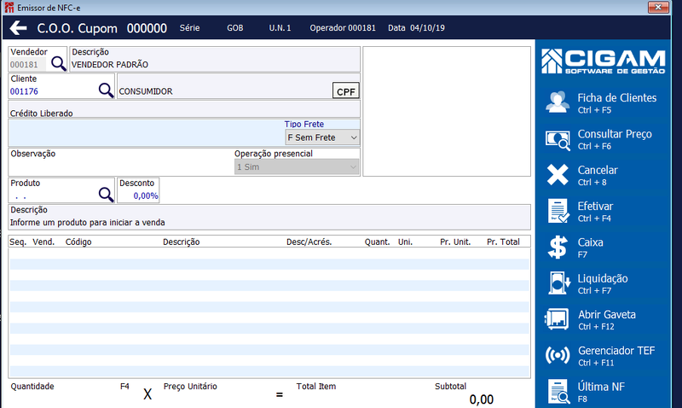Click the Abrir Gaveta label
The height and width of the screenshot is (408, 682).
point(607,314)
